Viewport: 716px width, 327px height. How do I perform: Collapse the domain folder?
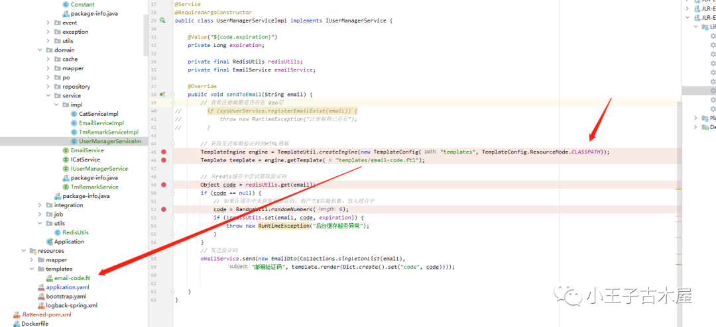coord(40,50)
